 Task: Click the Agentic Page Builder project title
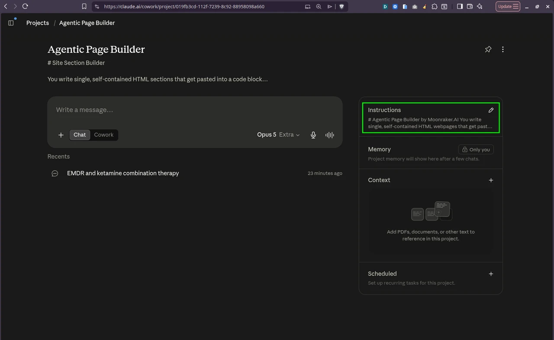[x=96, y=49]
